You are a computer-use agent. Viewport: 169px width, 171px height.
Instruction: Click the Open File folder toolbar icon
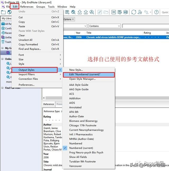click(x=106, y=12)
